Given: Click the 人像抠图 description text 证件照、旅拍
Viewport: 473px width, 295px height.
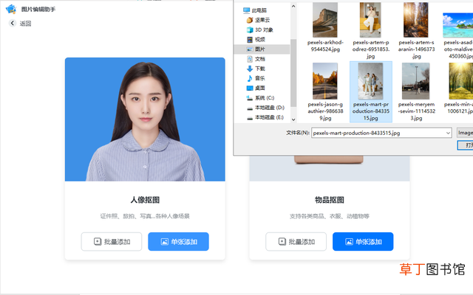Looking at the screenshot, I should click(x=145, y=216).
